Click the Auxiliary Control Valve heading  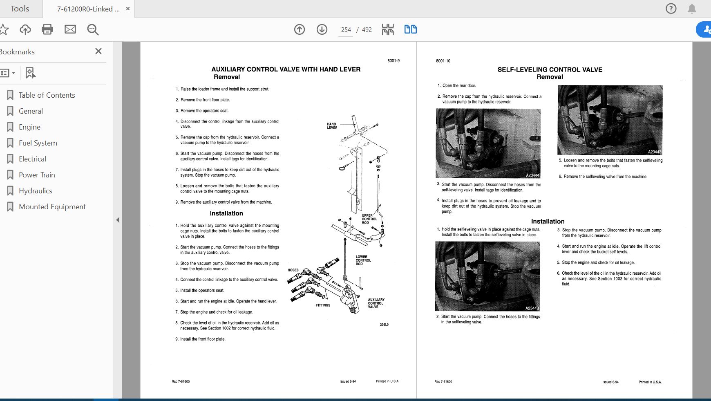[286, 69]
